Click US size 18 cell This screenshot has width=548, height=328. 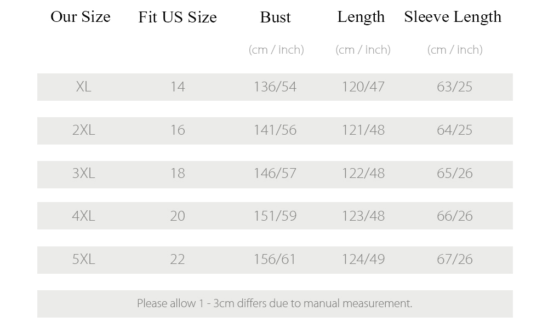coord(178,173)
